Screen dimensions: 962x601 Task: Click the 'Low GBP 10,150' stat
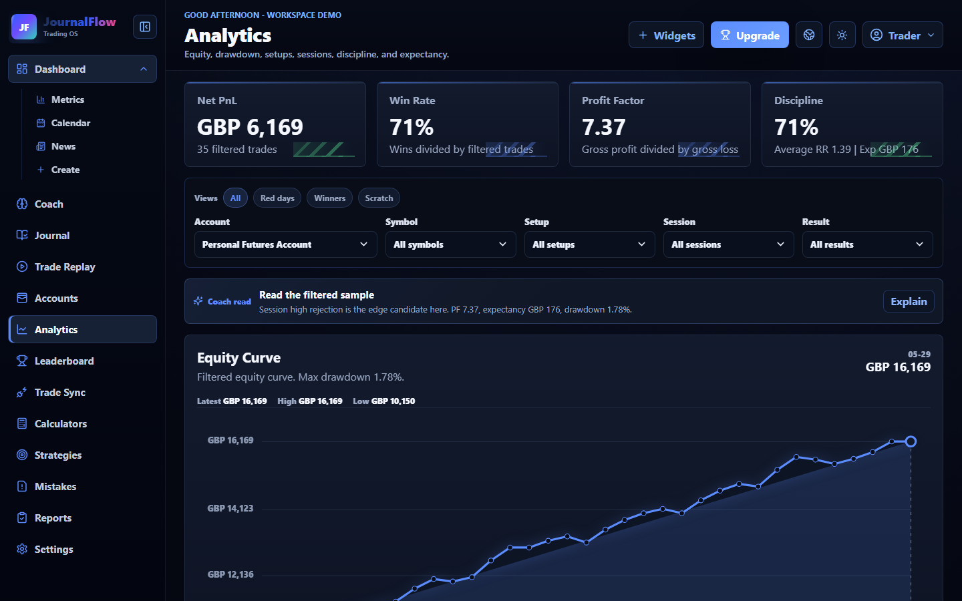(384, 401)
